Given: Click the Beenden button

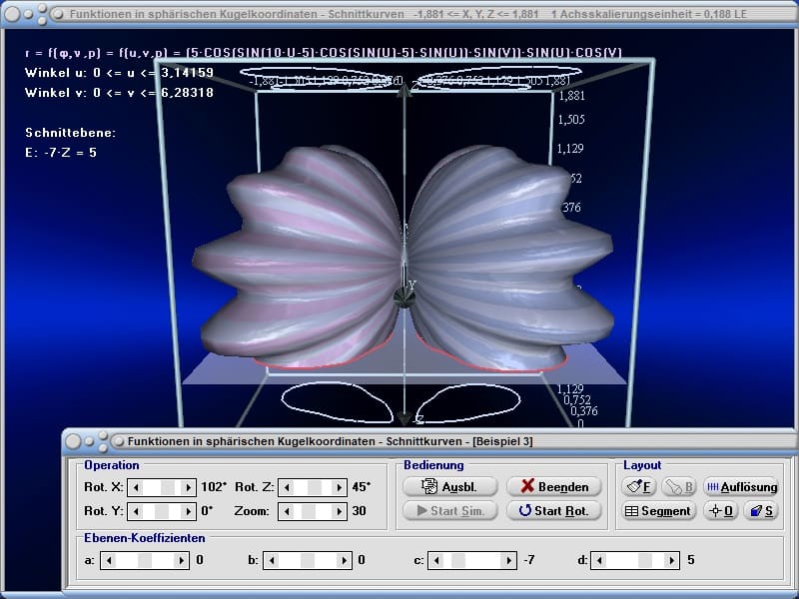Looking at the screenshot, I should (554, 486).
